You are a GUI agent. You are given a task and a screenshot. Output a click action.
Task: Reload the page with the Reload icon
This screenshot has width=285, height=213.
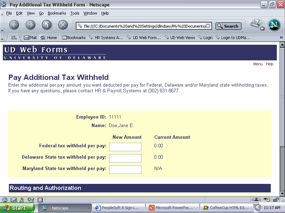tap(47, 25)
